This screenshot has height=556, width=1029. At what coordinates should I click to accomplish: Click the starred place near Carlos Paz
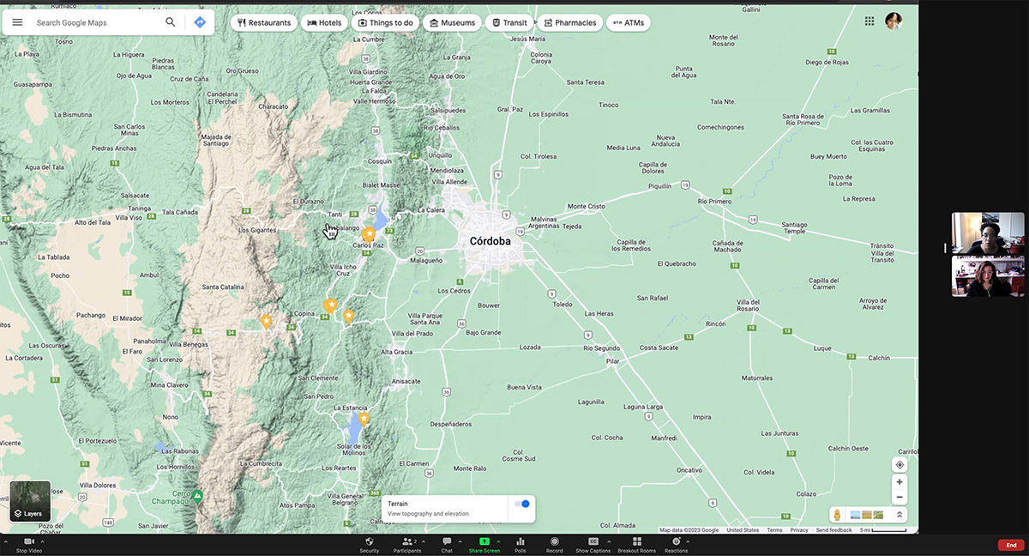(x=370, y=233)
